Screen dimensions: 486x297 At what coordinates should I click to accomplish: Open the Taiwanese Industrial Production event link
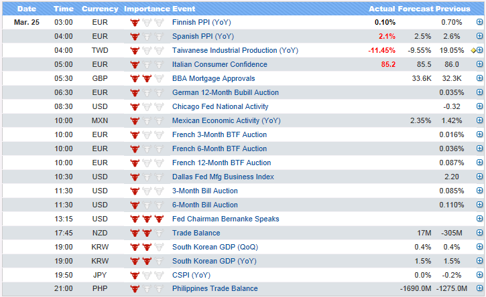pos(235,50)
